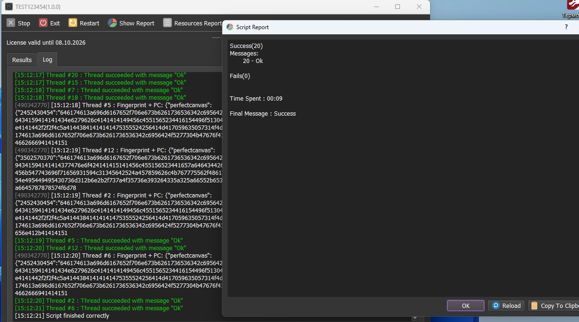
Task: Confirm the Script Report with OK
Action: point(465,306)
